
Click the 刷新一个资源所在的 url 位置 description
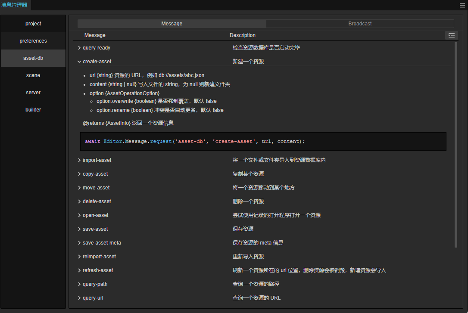click(309, 270)
